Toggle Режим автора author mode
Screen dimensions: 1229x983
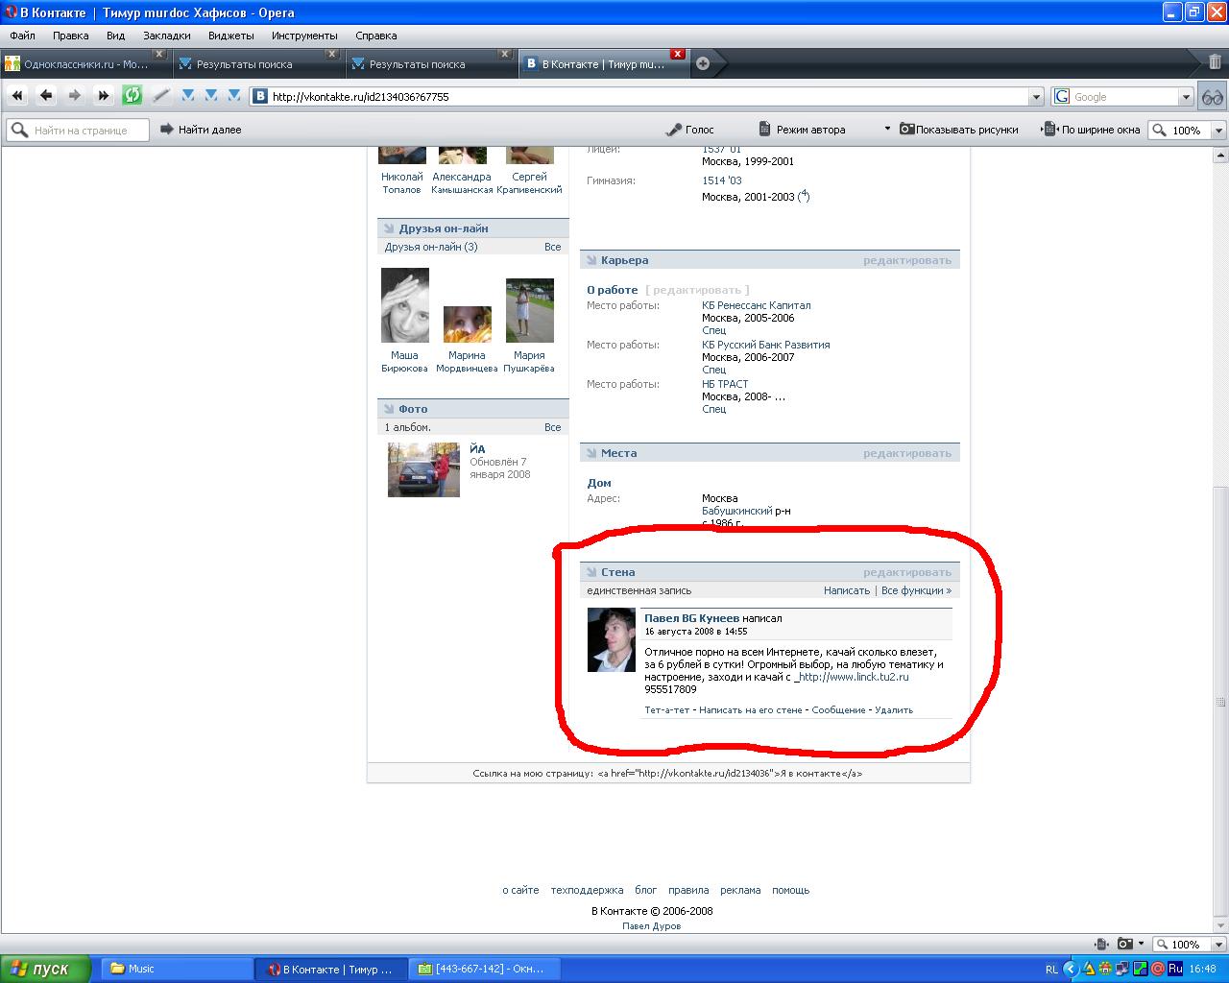point(802,130)
